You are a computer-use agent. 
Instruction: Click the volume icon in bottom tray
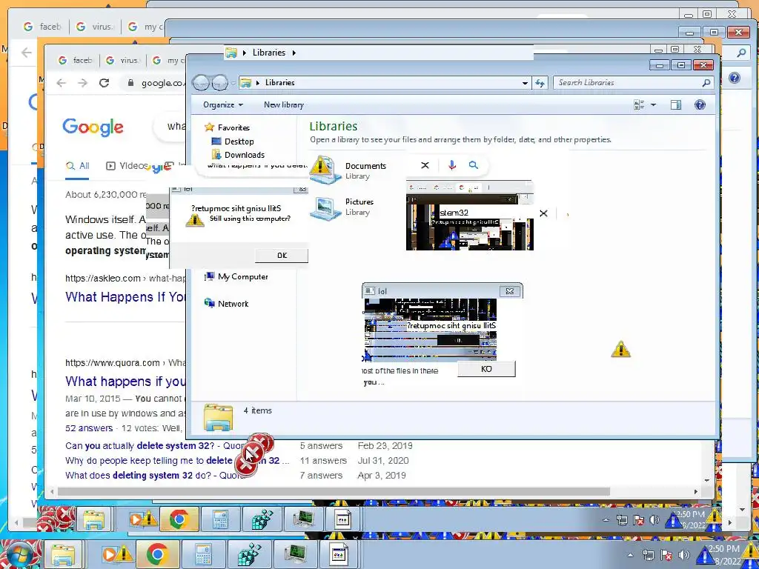tap(683, 556)
